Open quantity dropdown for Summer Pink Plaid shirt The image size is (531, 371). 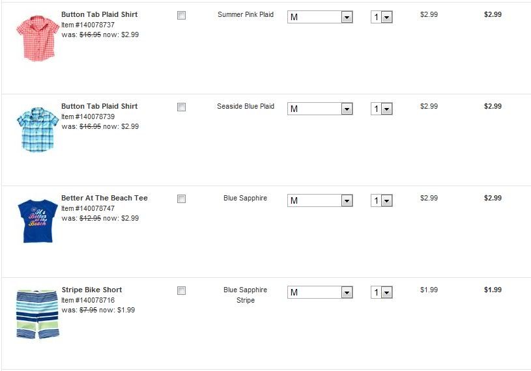coord(381,18)
